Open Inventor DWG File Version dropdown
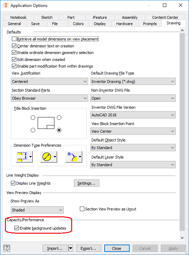The width and height of the screenshot is (189, 255). (133, 115)
